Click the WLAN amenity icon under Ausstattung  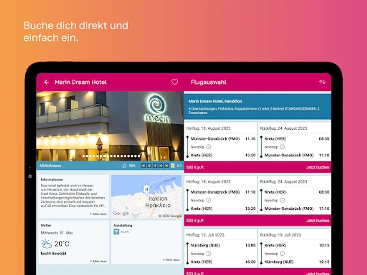116,232
